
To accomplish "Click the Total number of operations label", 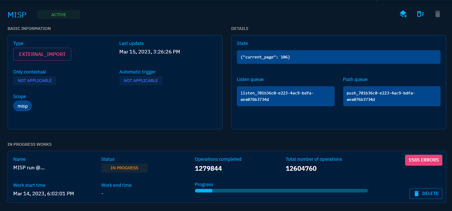I will (x=314, y=159).
